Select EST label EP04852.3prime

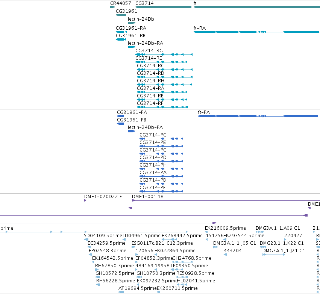154,259
